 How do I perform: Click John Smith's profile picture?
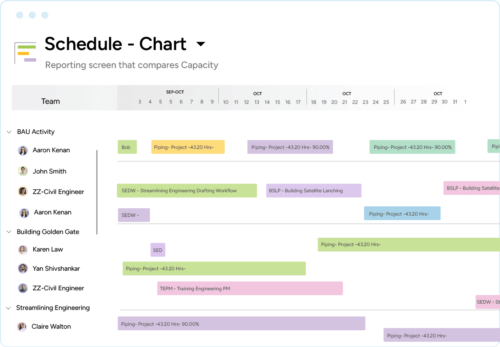(22, 171)
